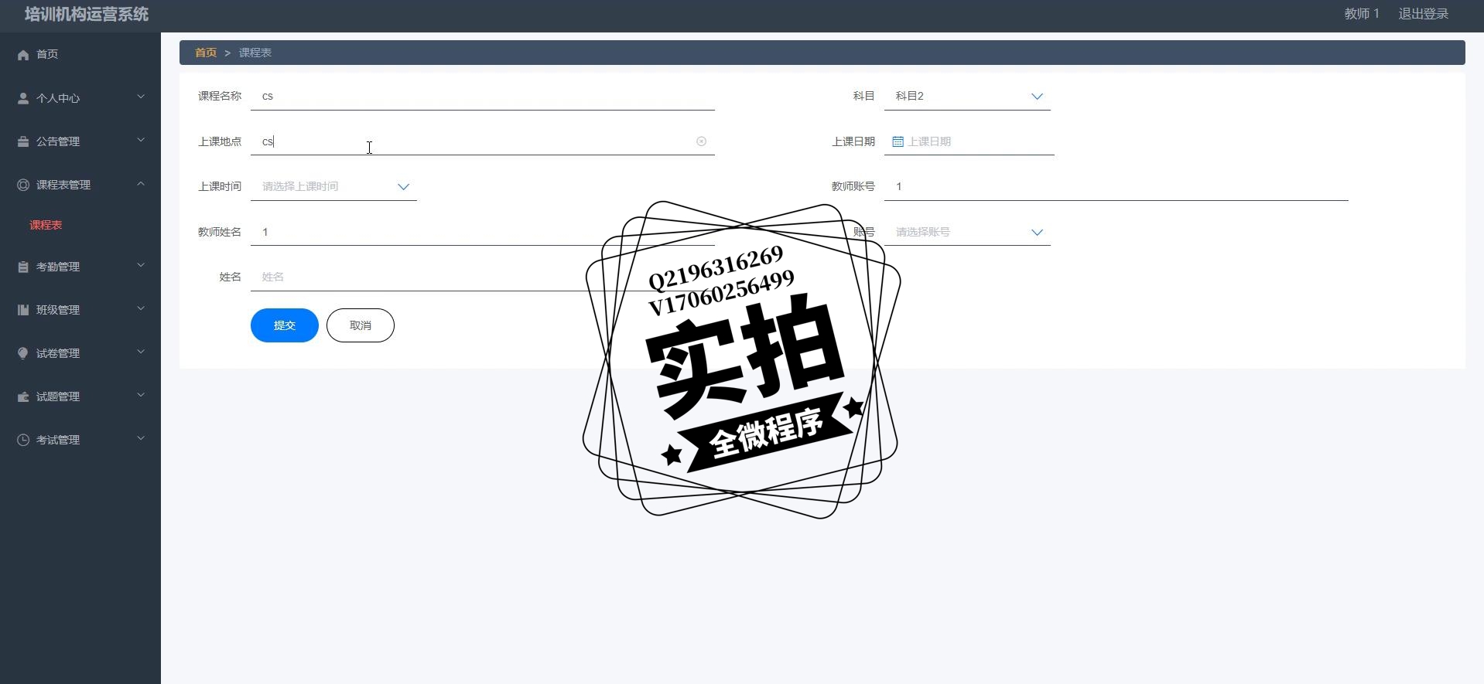Select 公告管理 sidebar menu
1484x684 pixels.
(80, 141)
